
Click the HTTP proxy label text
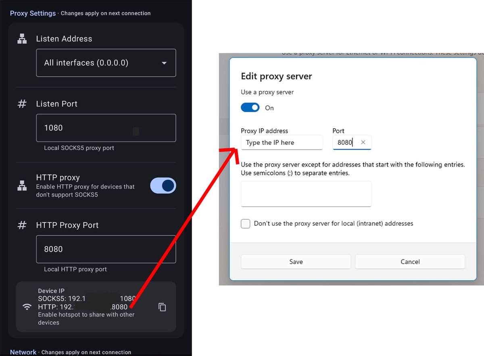58,177
